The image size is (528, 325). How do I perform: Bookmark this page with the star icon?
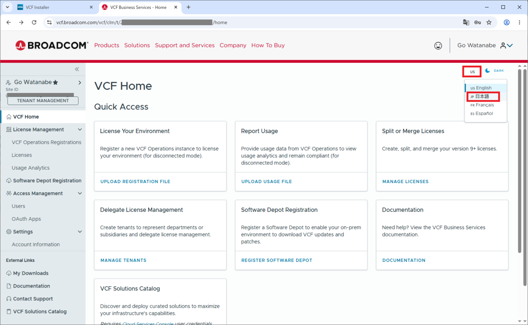click(x=489, y=22)
